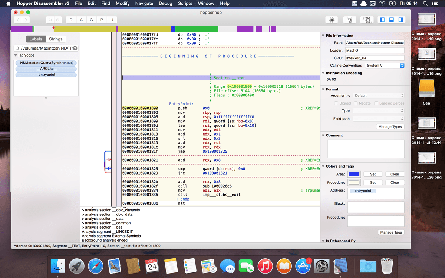This screenshot has width=445, height=278.
Task: Click the undo arrow in toolbar
Action: 50,20
